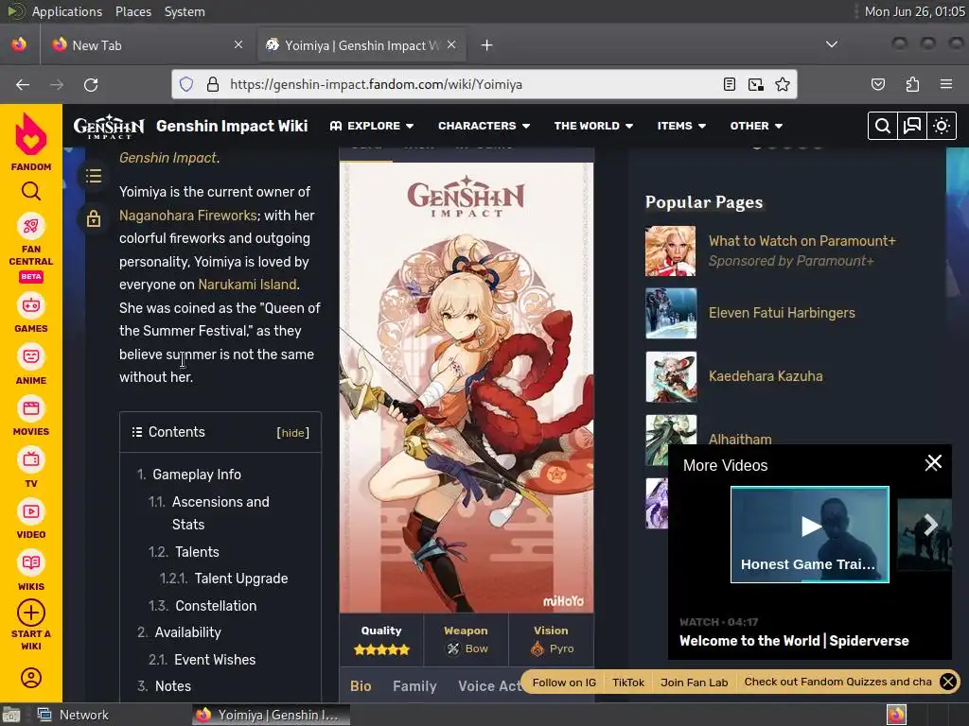Select the Bio infobox tab
This screenshot has width=969, height=726.
click(361, 686)
